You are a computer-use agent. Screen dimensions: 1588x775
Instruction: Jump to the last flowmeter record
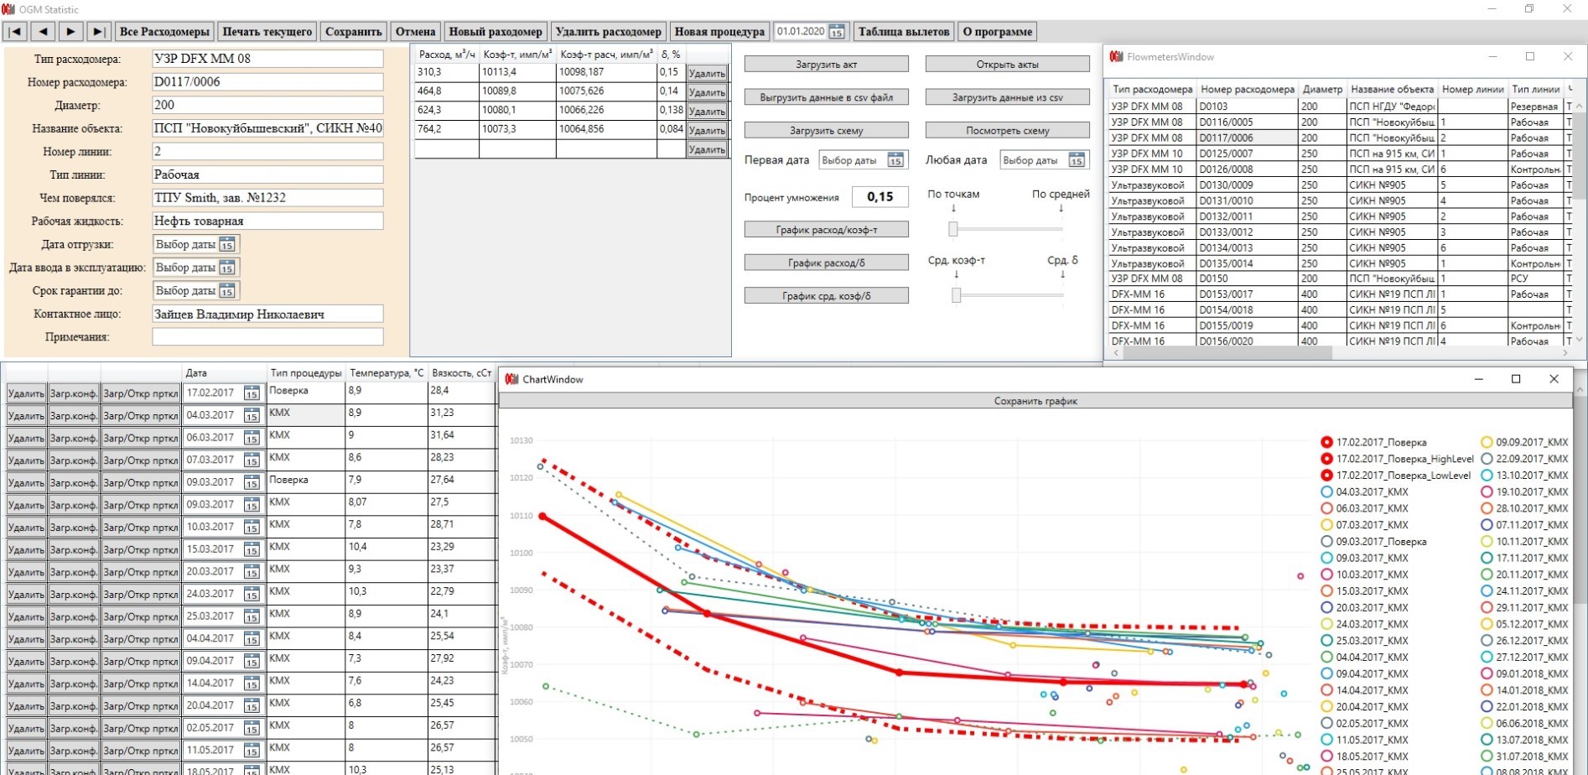(x=98, y=32)
